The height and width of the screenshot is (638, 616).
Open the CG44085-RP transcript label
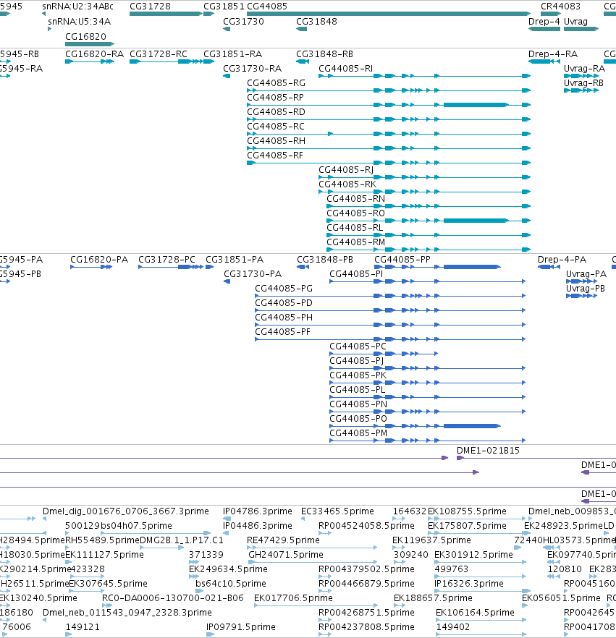coord(275,97)
